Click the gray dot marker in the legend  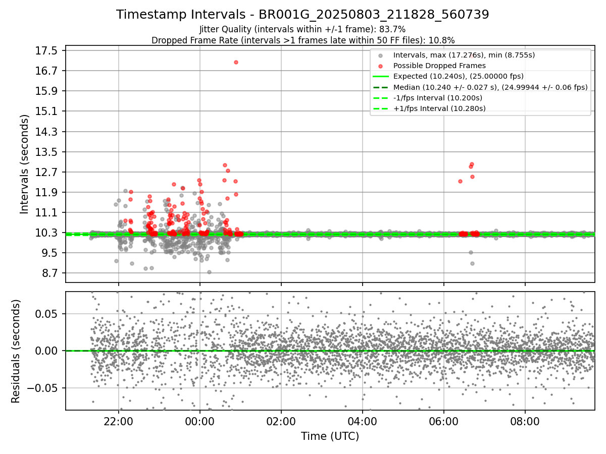tap(380, 55)
